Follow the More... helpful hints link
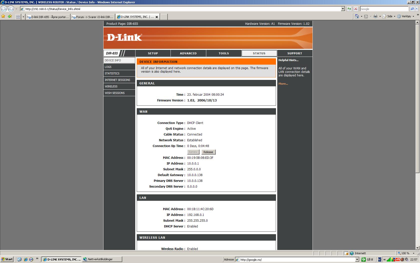The image size is (420, 263). pos(283,84)
